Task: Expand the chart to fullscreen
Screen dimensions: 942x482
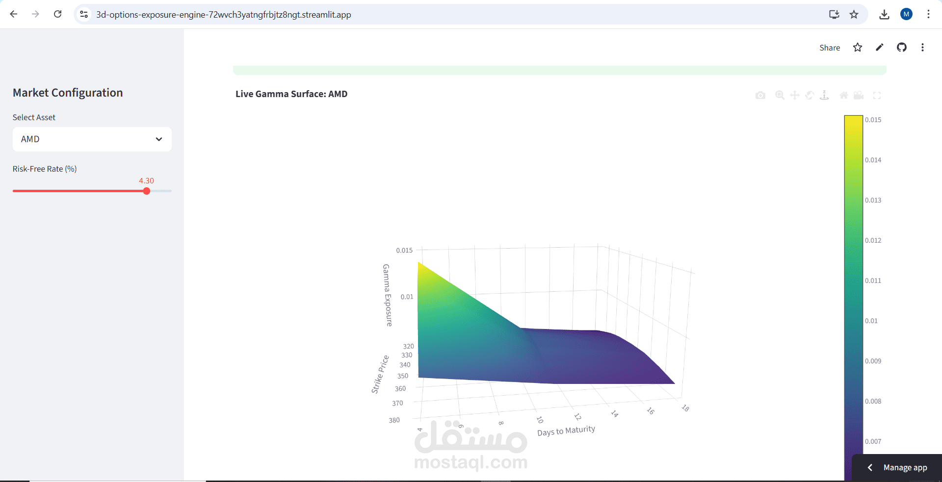Action: click(x=877, y=96)
